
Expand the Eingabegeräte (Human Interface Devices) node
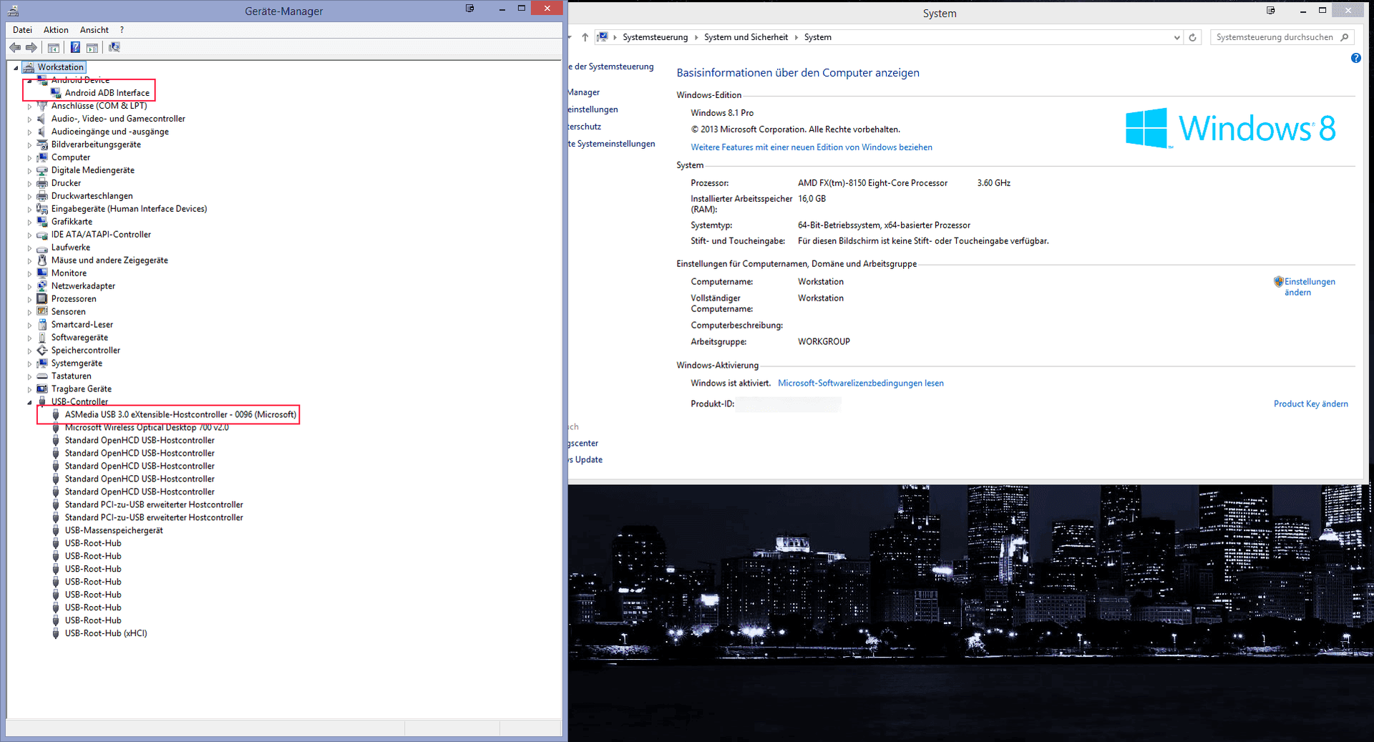pos(29,210)
